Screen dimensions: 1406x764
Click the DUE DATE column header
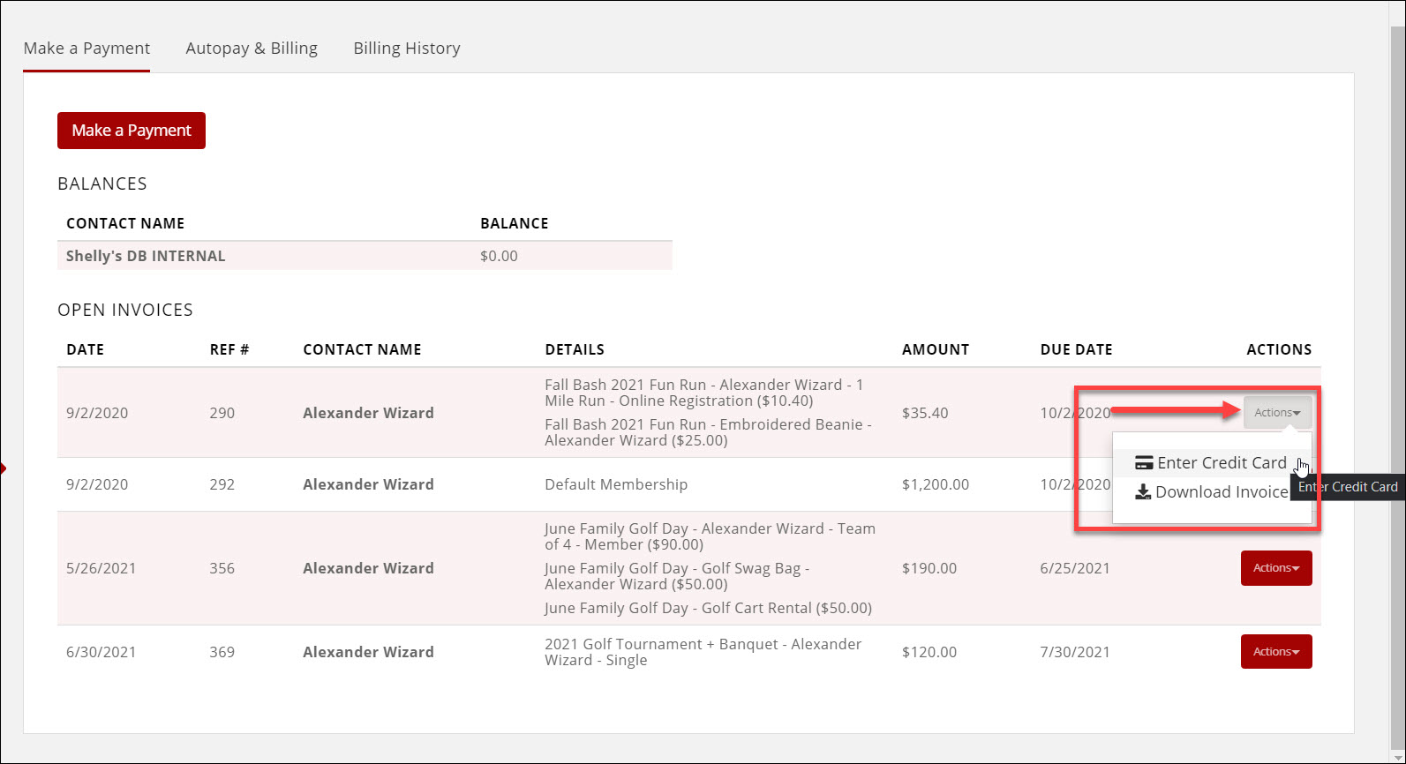[1076, 349]
